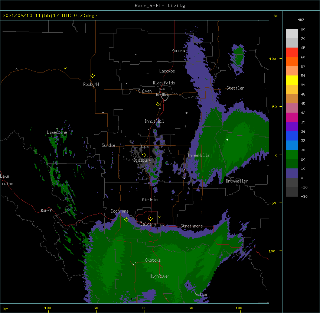Select the magenta 42-39 dBZ legend swatch
The height and width of the screenshot is (313, 320).
(292, 117)
